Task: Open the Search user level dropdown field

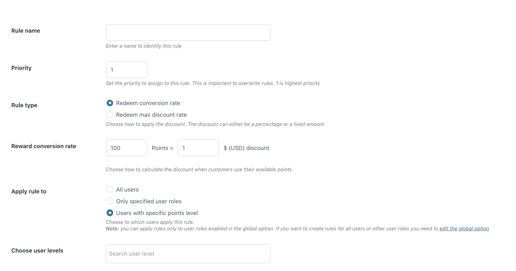Action: pyautogui.click(x=188, y=254)
